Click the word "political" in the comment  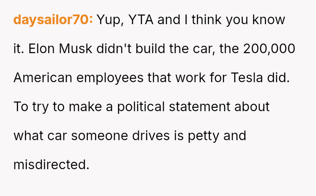141,107
